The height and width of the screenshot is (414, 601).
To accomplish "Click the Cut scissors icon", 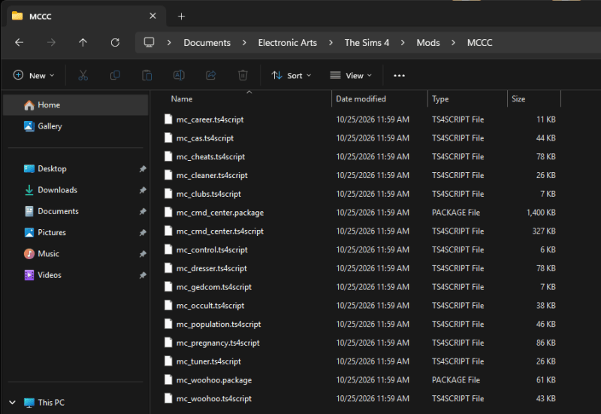I will pyautogui.click(x=83, y=76).
